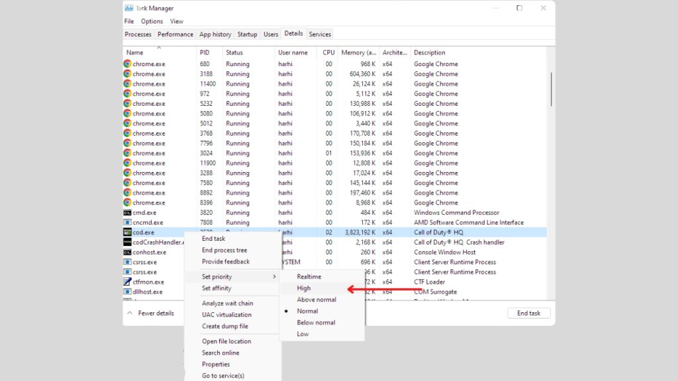Click the Chrome icon for PID 680

point(127,64)
